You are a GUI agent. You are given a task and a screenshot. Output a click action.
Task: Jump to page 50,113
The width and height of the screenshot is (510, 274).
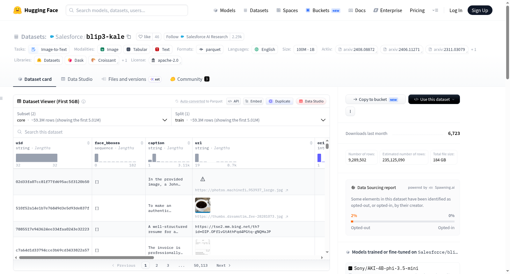pyautogui.click(x=201, y=265)
